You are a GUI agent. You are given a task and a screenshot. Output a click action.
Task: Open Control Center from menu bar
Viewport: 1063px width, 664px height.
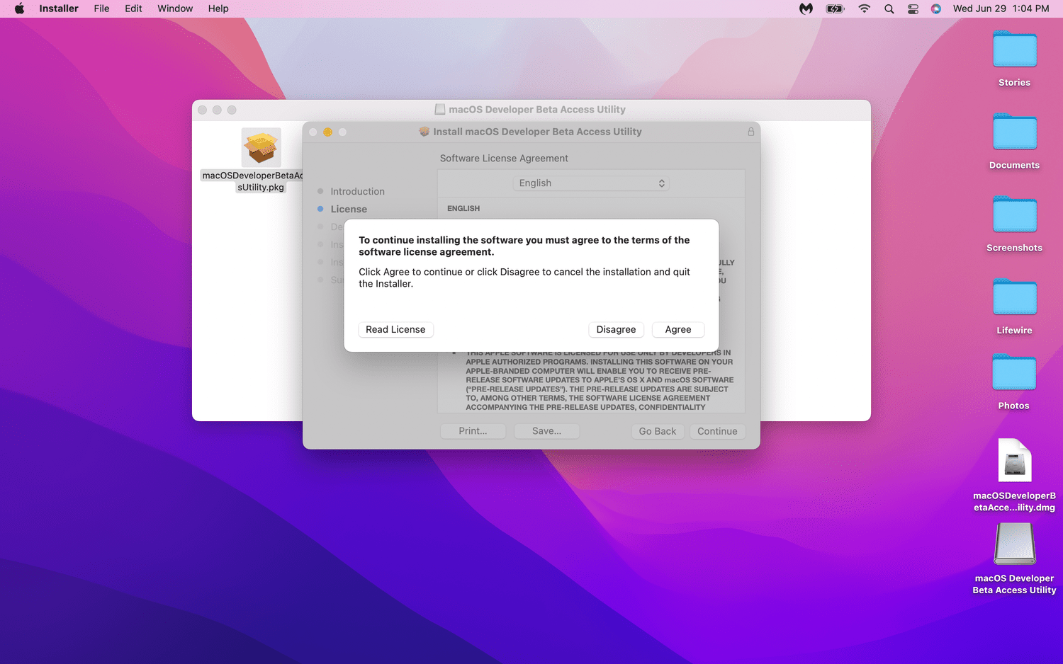point(913,8)
